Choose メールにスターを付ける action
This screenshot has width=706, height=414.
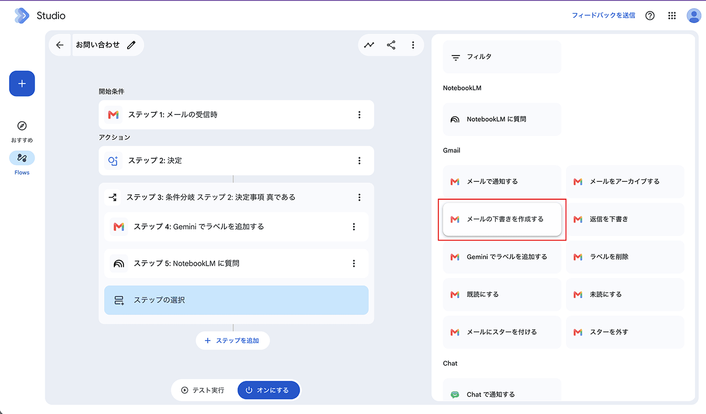[x=502, y=332]
